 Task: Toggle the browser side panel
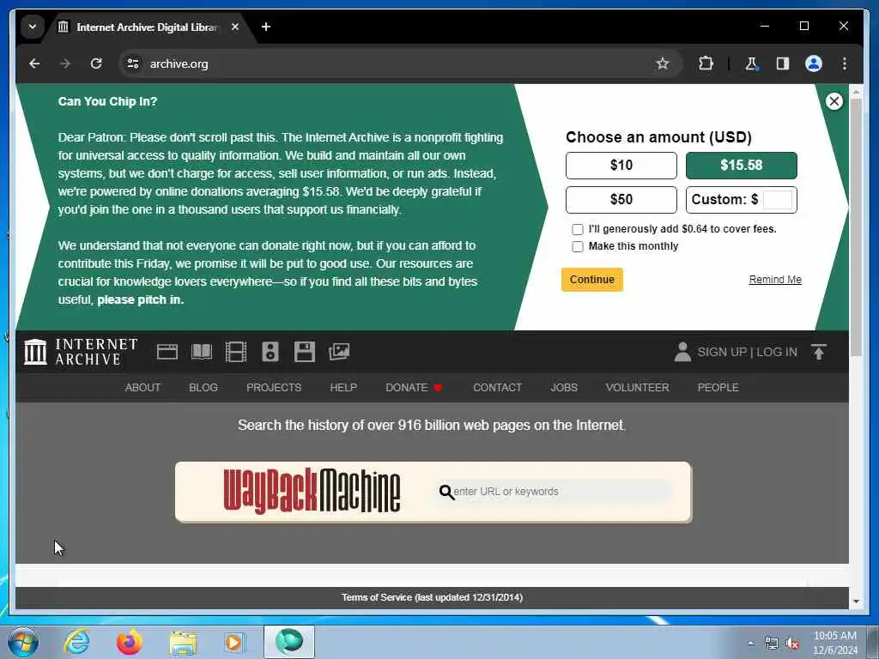point(783,63)
